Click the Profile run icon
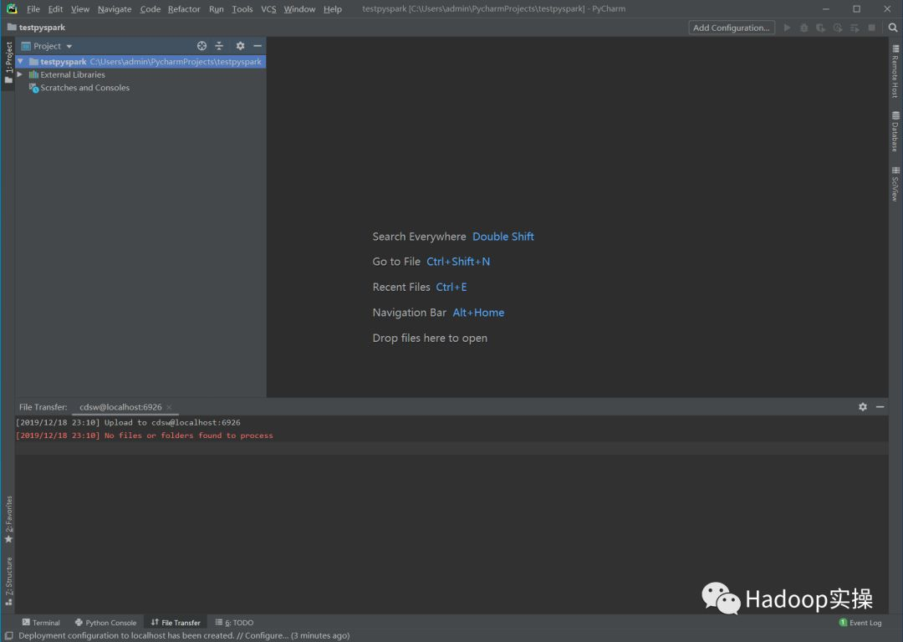Image resolution: width=903 pixels, height=642 pixels. 837,28
